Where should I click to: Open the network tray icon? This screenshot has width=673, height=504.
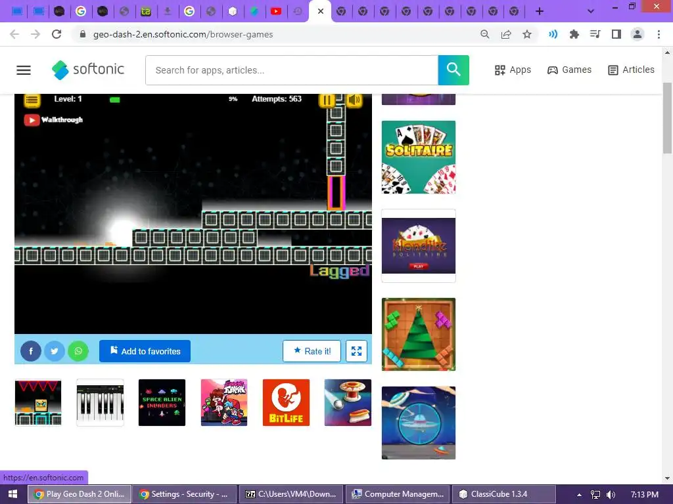(x=595, y=495)
